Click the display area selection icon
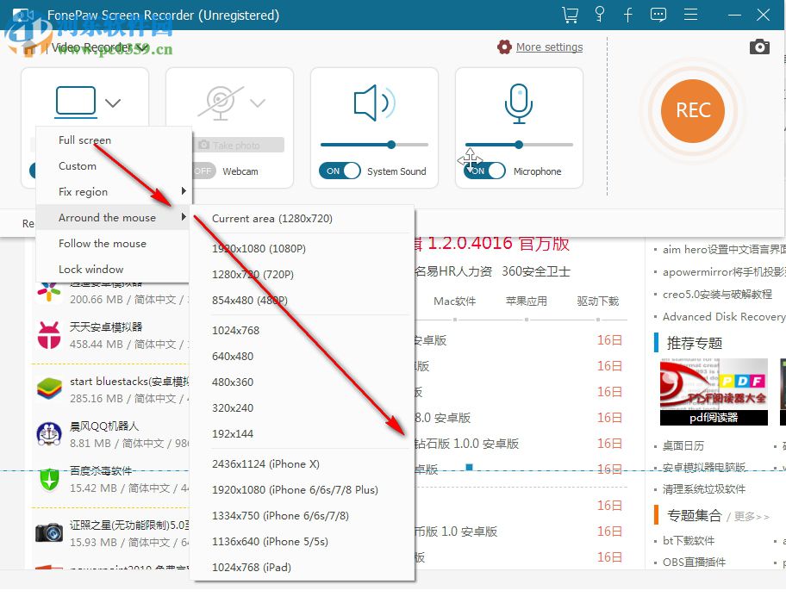786x603 pixels. [x=76, y=100]
